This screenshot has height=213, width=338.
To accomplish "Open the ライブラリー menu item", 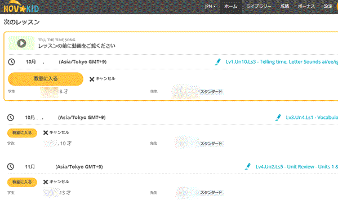I will click(259, 6).
